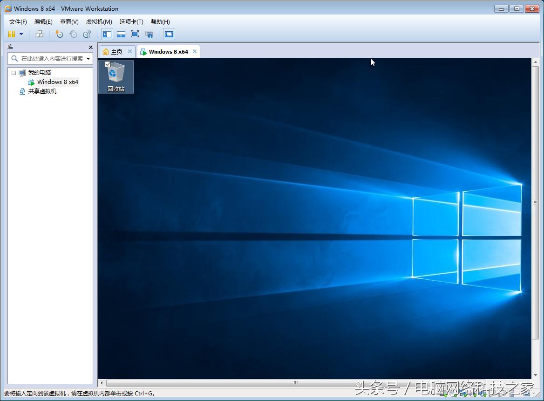Take a snapshot of the virtual machine
This screenshot has height=401, width=544.
[59, 34]
